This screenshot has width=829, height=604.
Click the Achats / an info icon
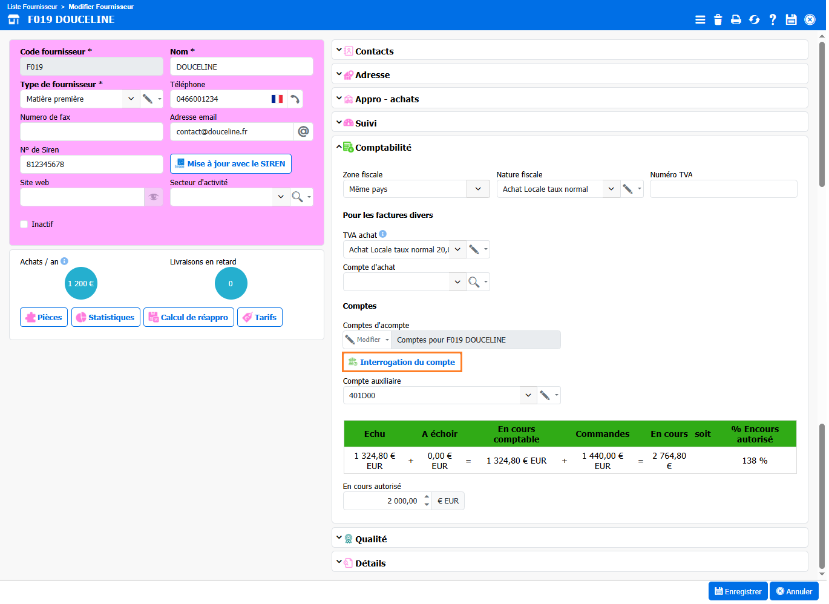pyautogui.click(x=64, y=261)
